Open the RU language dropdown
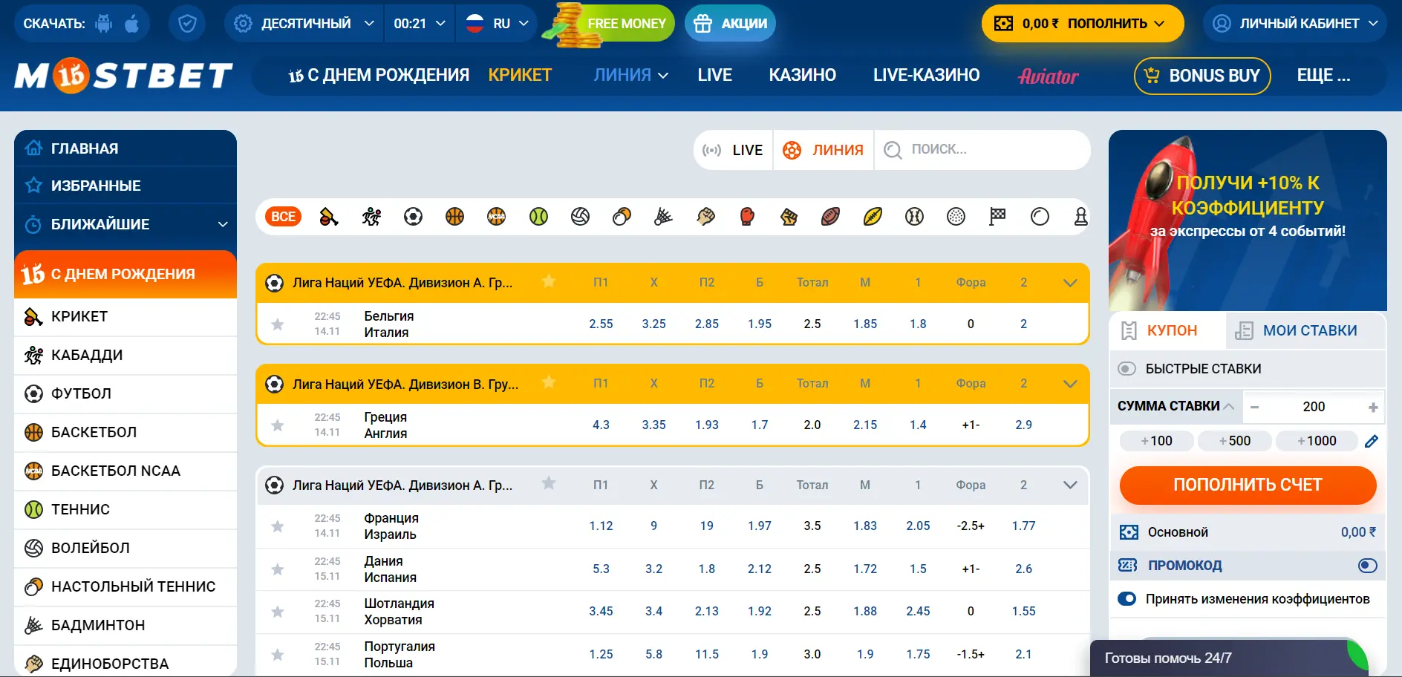 pos(497,24)
